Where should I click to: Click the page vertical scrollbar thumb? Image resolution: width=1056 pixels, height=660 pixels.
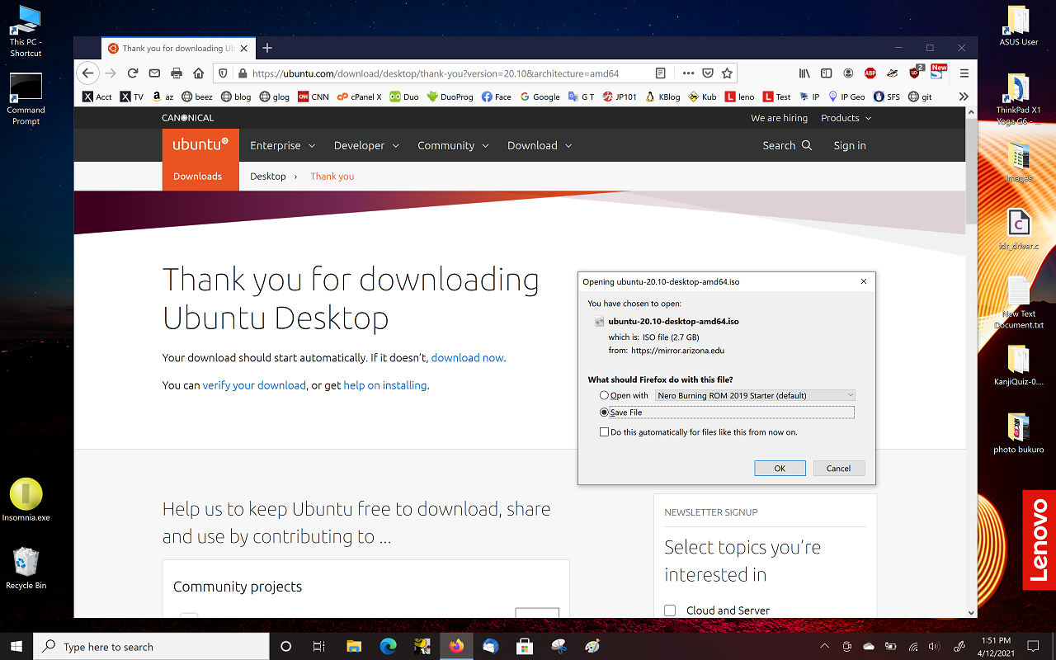pyautogui.click(x=971, y=172)
